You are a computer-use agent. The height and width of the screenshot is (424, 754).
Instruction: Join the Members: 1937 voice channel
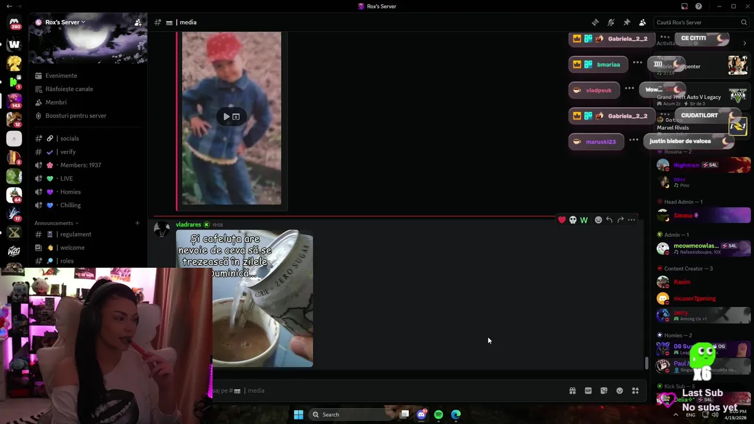click(87, 165)
